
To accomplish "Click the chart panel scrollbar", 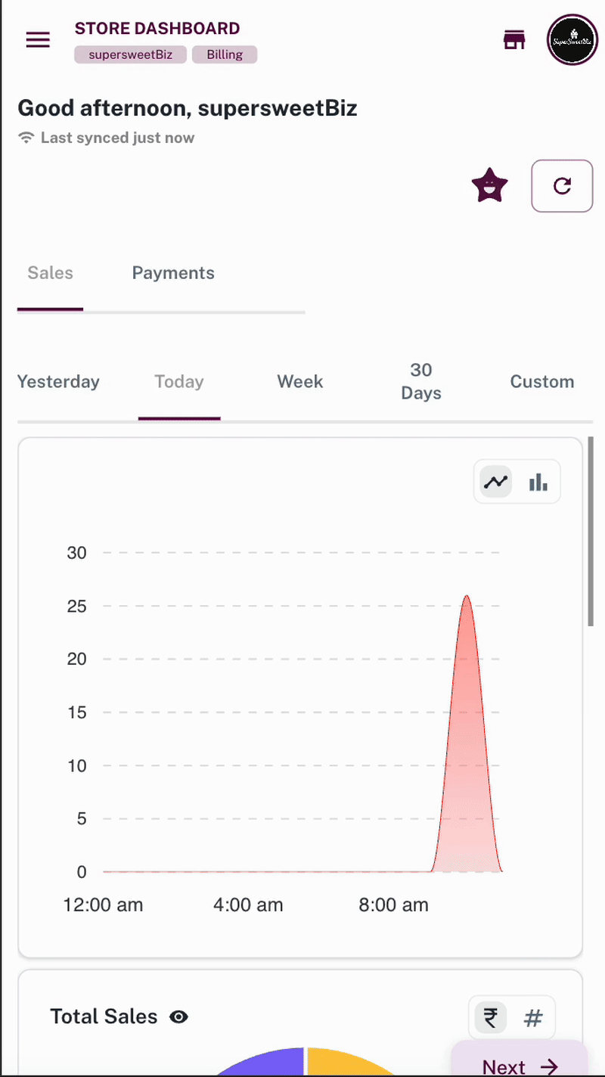I will (591, 532).
